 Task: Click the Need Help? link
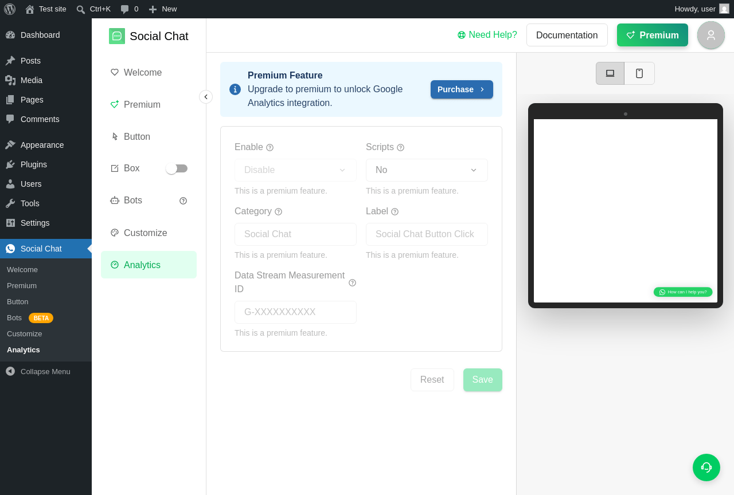point(487,35)
